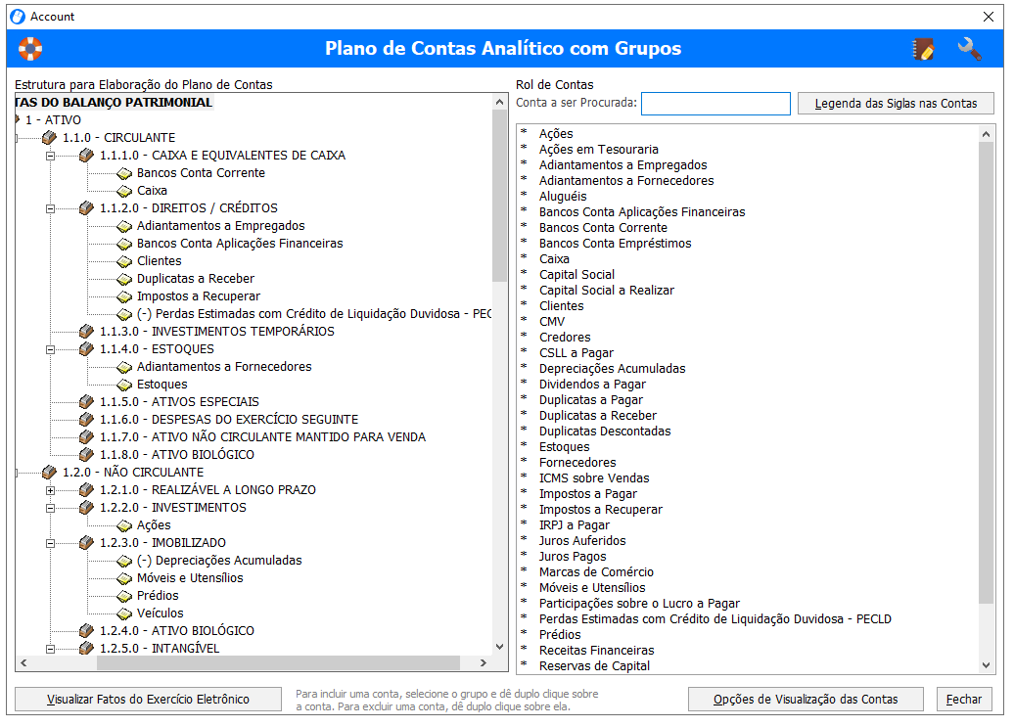Image resolution: width=1014 pixels, height=727 pixels.
Task: Click the account icon beside Caixa in tree
Action: 124,191
